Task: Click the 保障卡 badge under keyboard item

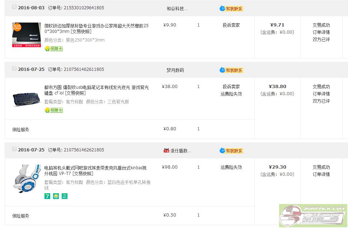Action: pos(54,110)
